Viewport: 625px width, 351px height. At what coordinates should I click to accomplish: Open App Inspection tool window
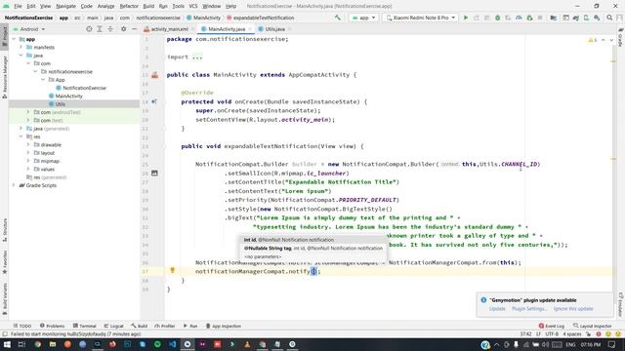(224, 326)
